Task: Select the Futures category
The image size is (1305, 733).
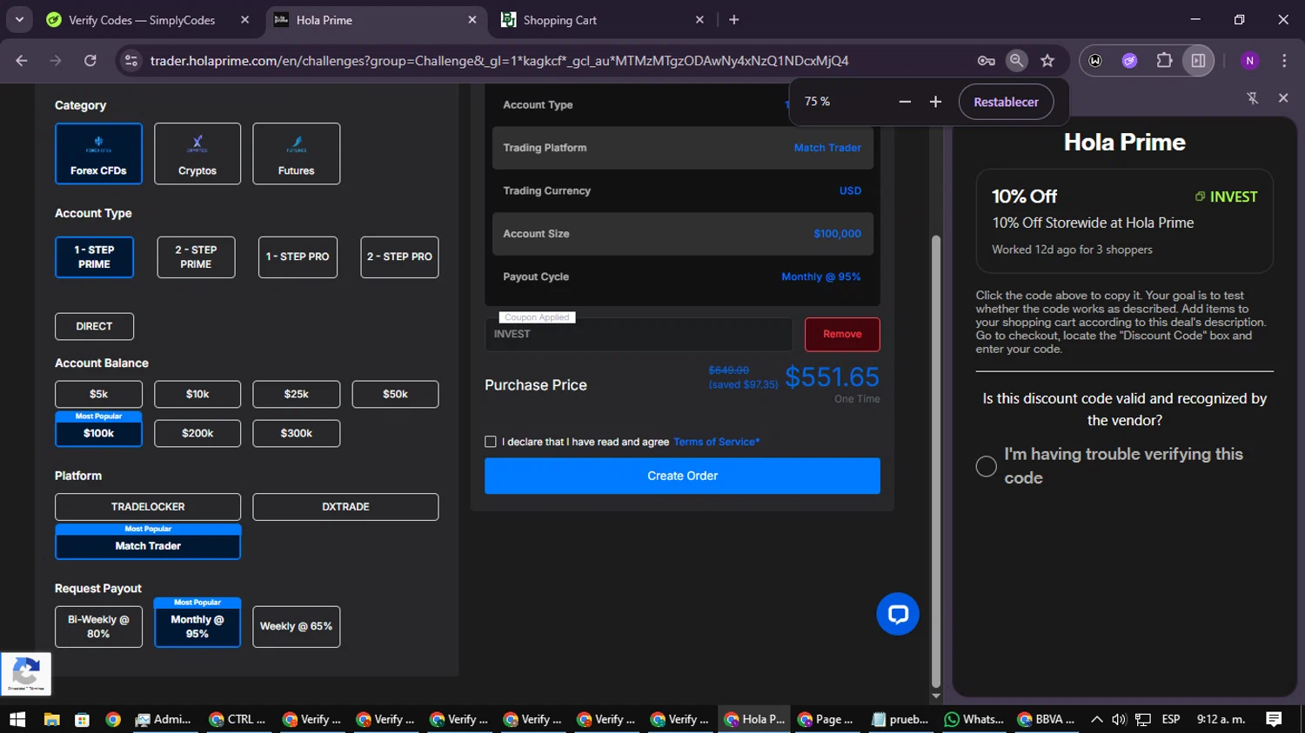Action: point(296,154)
